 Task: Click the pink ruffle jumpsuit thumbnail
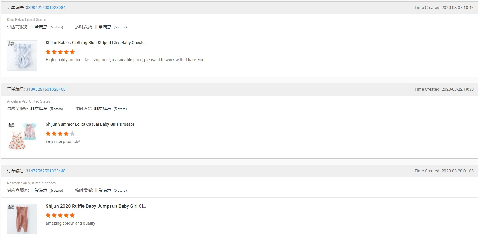[x=22, y=219]
